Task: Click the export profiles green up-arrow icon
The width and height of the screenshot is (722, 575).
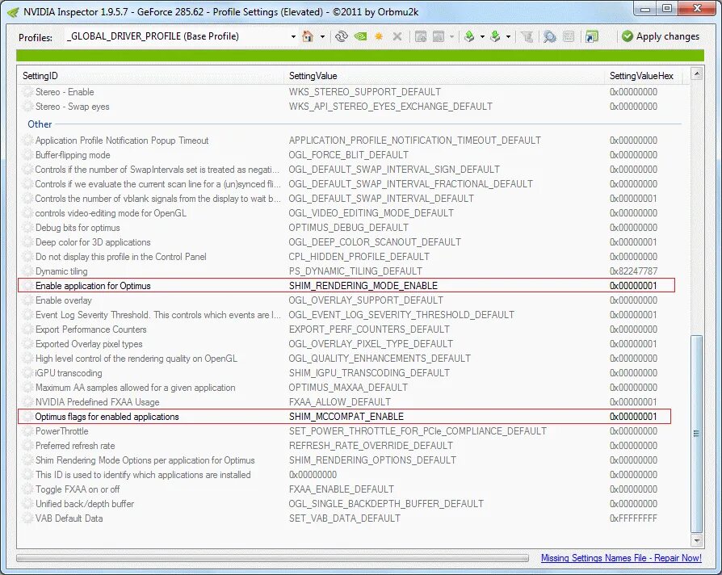Action: [469, 36]
